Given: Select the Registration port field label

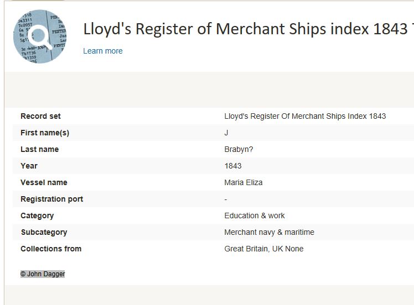Looking at the screenshot, I should coord(51,199).
